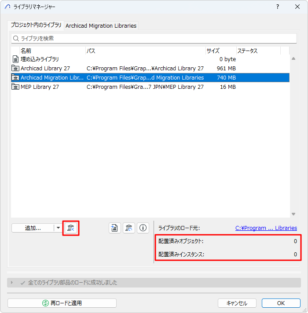Confirm with the OK button
The width and height of the screenshot is (308, 313).
pos(281,303)
